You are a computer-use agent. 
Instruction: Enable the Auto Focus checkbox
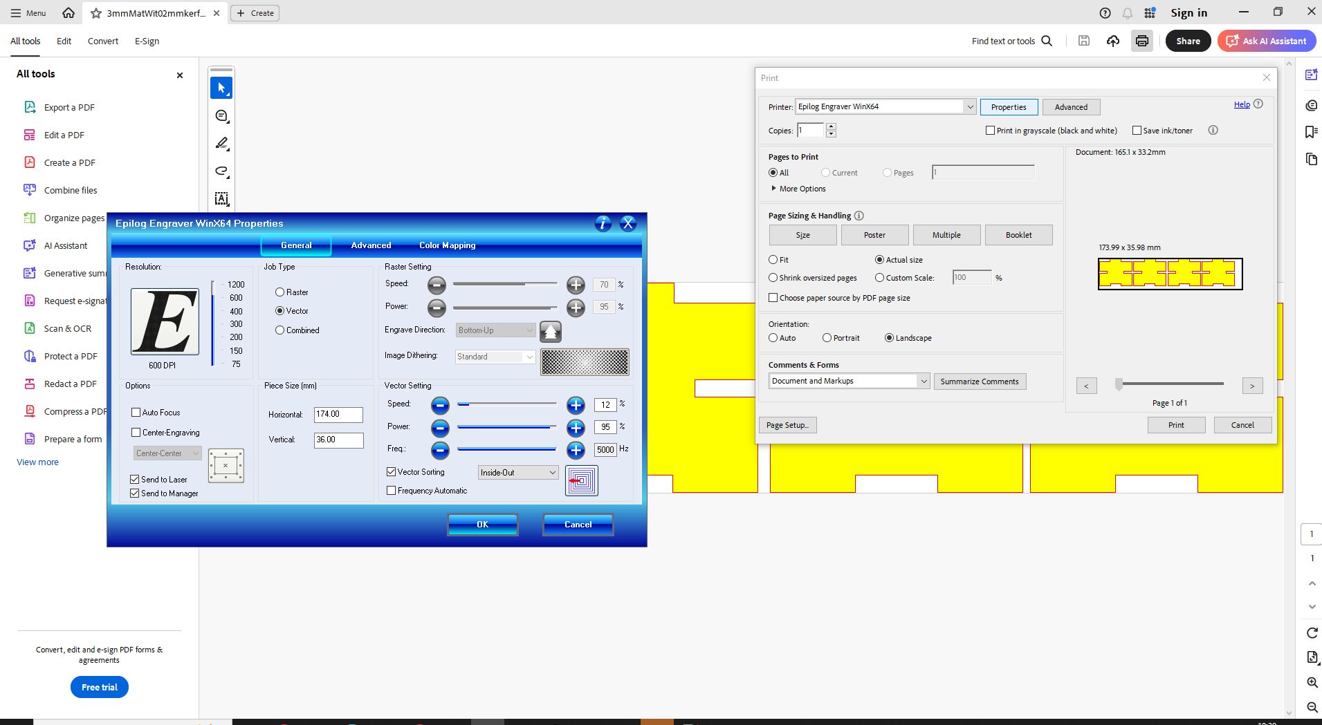click(136, 413)
